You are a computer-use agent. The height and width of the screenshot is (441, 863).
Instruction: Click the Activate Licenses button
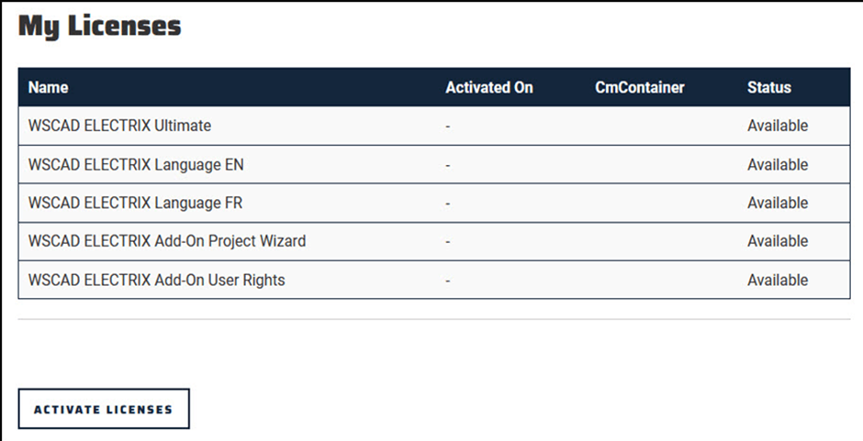click(104, 409)
